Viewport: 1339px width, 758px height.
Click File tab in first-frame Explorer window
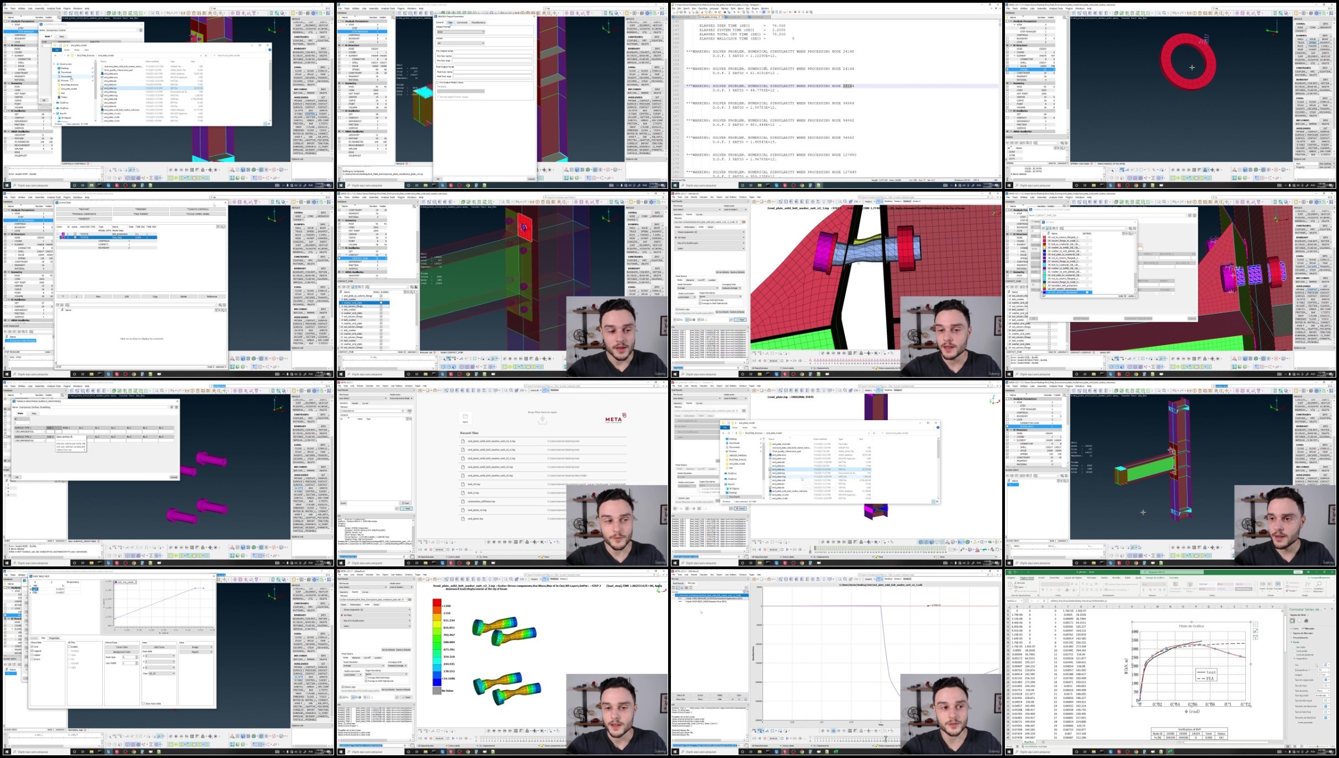point(57,50)
